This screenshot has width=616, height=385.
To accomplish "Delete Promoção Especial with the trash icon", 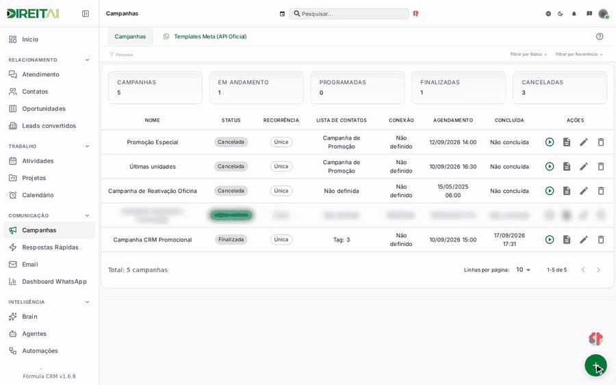I will [601, 142].
